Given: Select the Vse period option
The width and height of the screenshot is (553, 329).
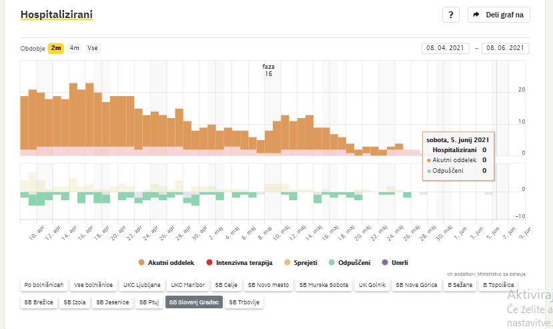Looking at the screenshot, I should (x=93, y=48).
